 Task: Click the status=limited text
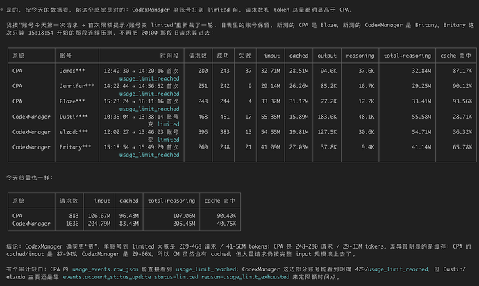click(x=176, y=277)
